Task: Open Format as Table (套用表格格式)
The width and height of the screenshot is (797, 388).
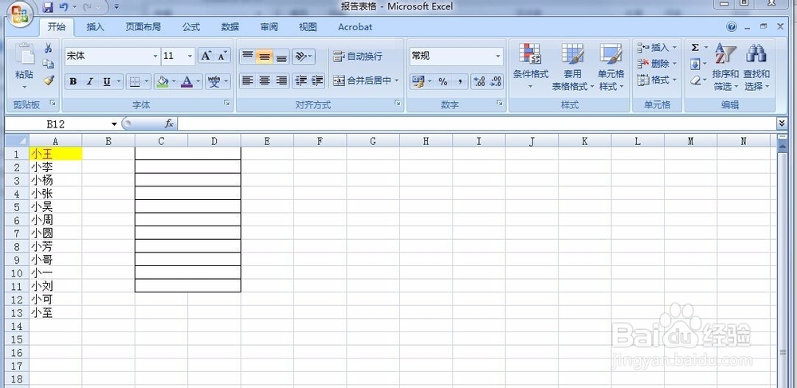Action: [572, 66]
